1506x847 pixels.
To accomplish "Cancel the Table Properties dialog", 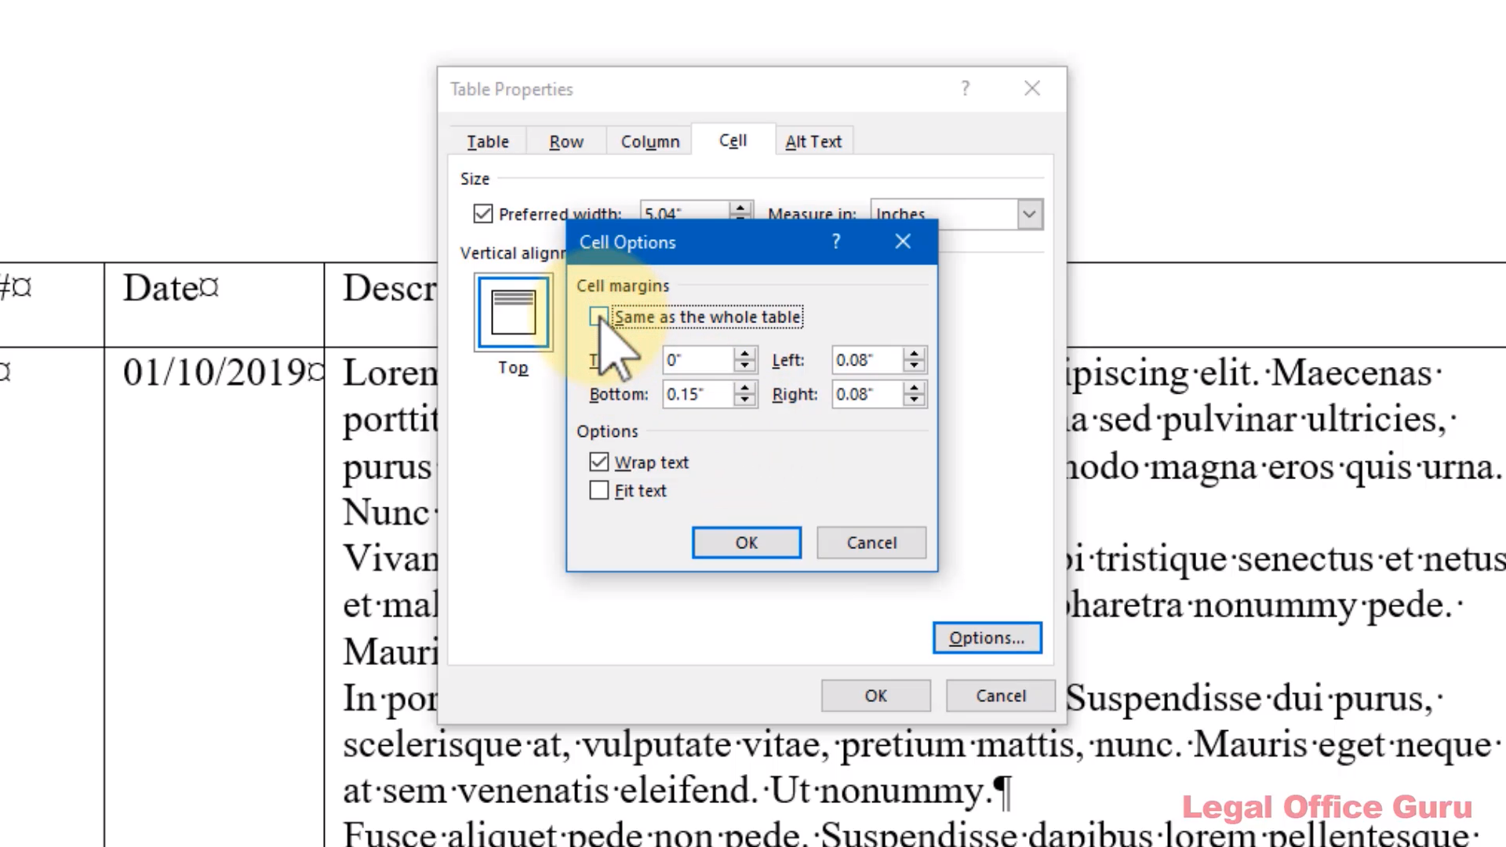I will tap(999, 696).
